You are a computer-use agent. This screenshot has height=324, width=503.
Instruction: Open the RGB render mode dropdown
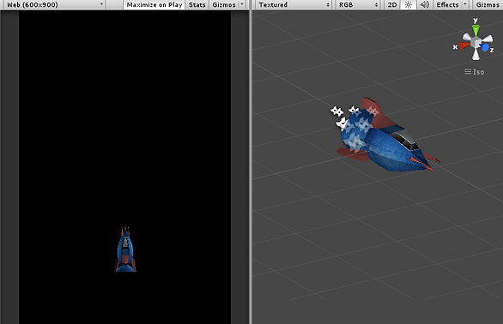coord(358,4)
